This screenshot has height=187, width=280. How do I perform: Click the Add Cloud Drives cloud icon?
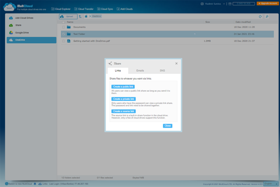(x=11, y=18)
